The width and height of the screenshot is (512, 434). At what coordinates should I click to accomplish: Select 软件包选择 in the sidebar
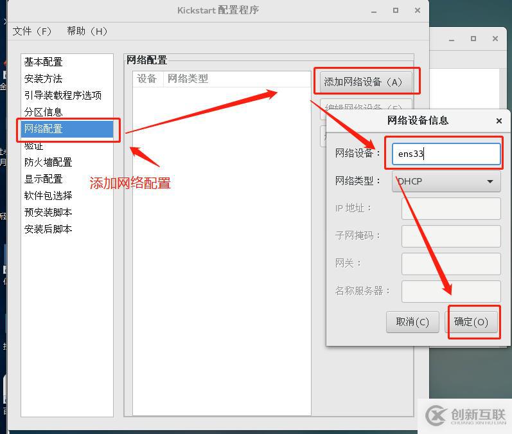(x=67, y=195)
